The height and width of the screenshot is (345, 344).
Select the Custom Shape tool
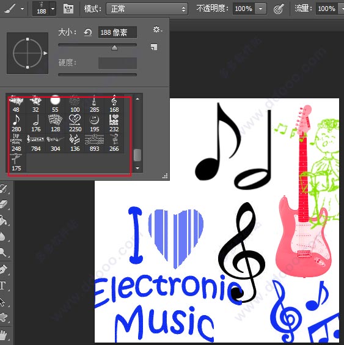tap(4, 318)
